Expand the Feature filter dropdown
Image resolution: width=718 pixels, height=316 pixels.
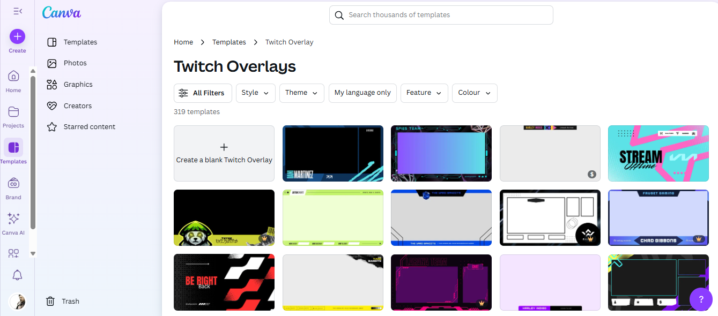424,93
